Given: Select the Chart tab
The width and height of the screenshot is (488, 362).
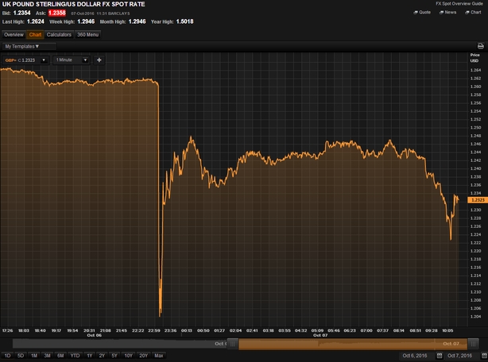Looking at the screenshot, I should pyautogui.click(x=35, y=34).
